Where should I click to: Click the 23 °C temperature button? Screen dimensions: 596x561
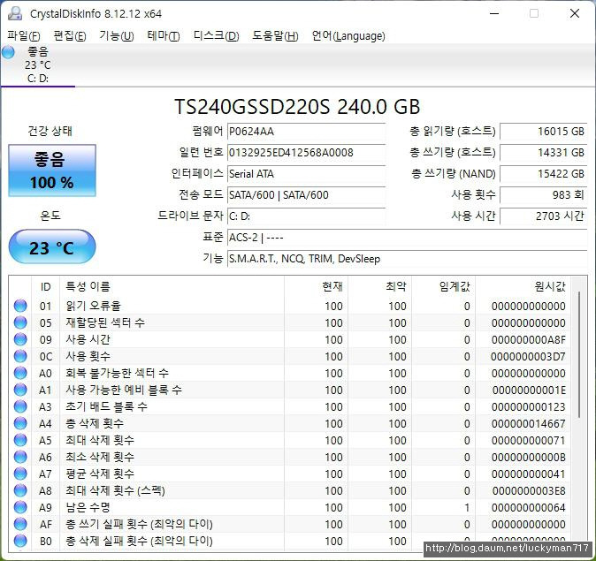52,246
